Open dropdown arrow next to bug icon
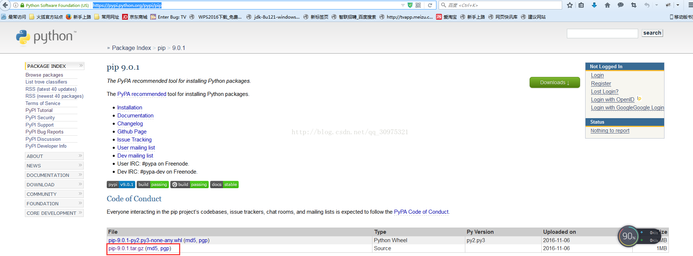This screenshot has height=256, width=693. [678, 5]
